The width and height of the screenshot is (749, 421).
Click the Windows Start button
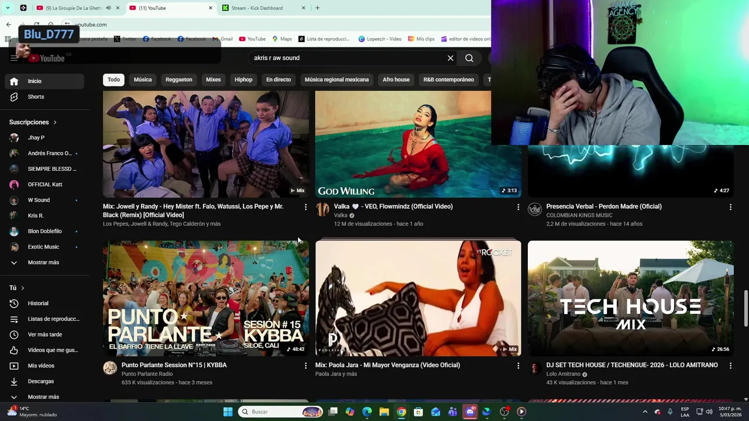(228, 412)
